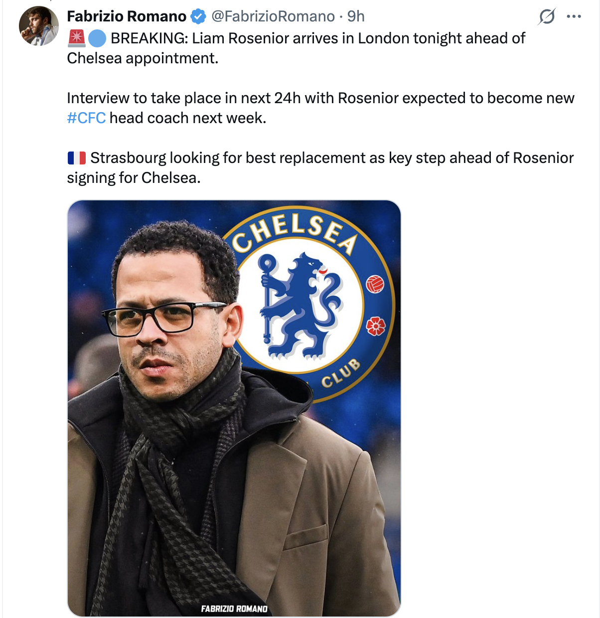Click the red rose on the crest
Image resolution: width=600 pixels, height=618 pixels.
(x=376, y=326)
